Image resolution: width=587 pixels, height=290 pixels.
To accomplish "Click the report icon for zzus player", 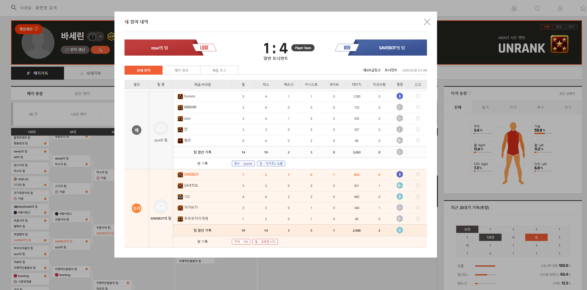I will tap(418, 118).
